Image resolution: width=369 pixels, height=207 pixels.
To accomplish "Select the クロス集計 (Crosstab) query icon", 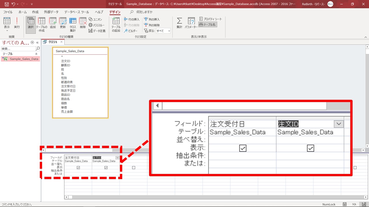I will 73,24.
